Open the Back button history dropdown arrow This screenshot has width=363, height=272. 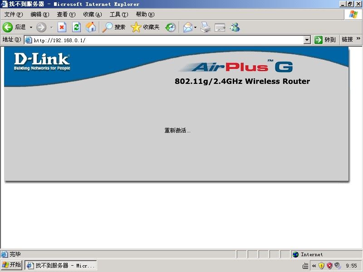(x=31, y=27)
